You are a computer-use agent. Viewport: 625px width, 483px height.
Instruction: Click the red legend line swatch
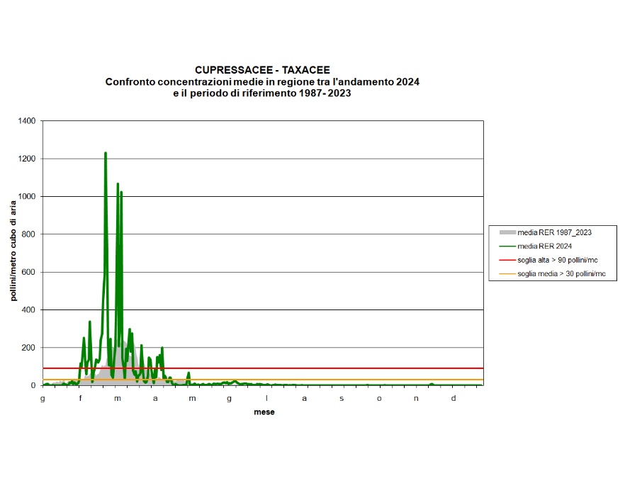tap(507, 260)
